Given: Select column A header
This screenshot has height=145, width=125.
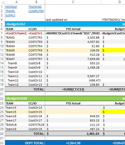Looking at the screenshot, I should [x=16, y=2].
